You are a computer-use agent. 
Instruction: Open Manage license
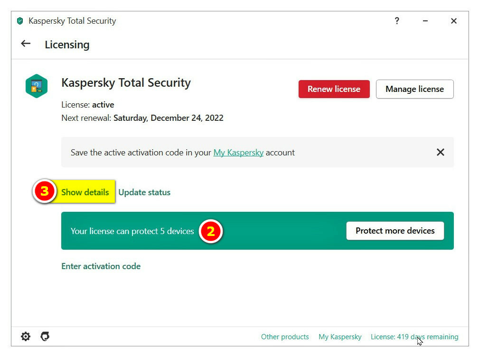pyautogui.click(x=414, y=89)
